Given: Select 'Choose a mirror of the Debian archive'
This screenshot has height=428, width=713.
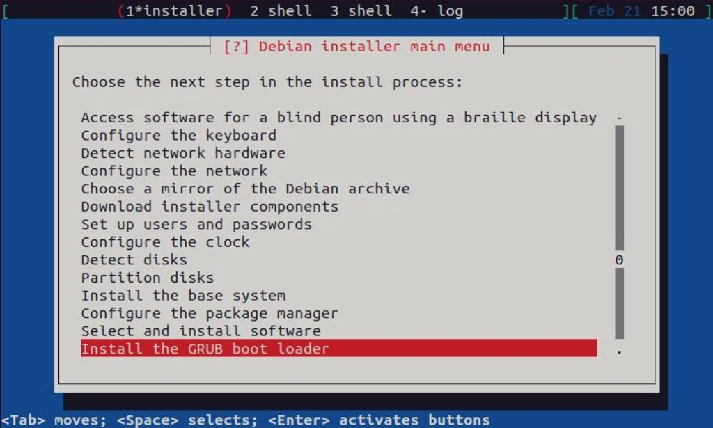Looking at the screenshot, I should click(x=244, y=189).
